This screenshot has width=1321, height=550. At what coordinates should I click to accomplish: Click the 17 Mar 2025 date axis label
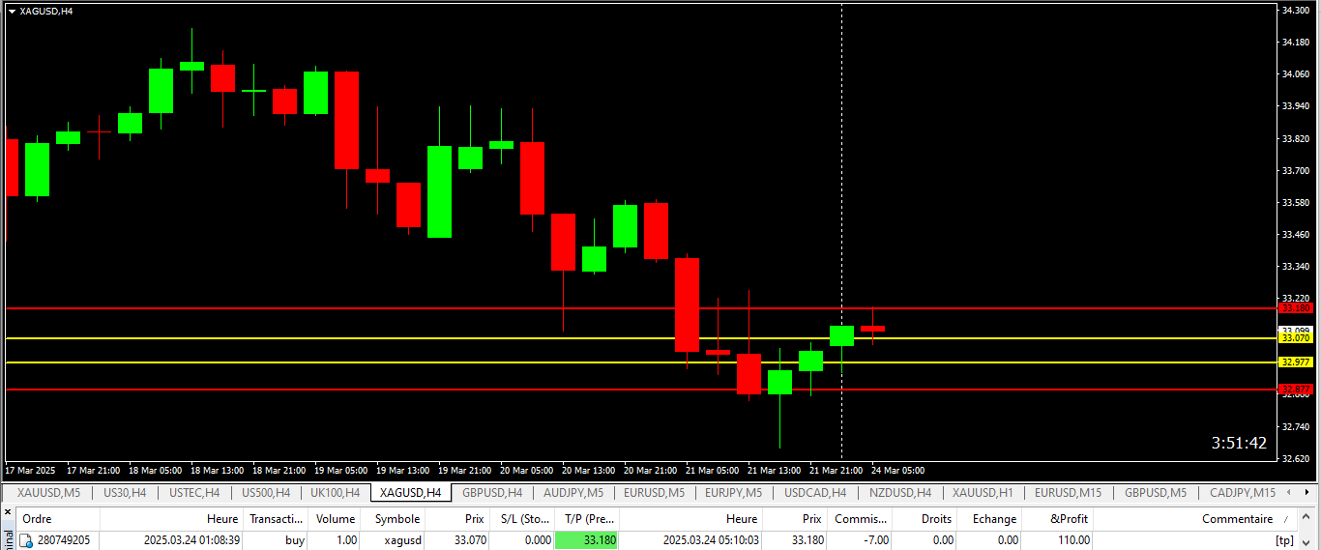[x=31, y=471]
